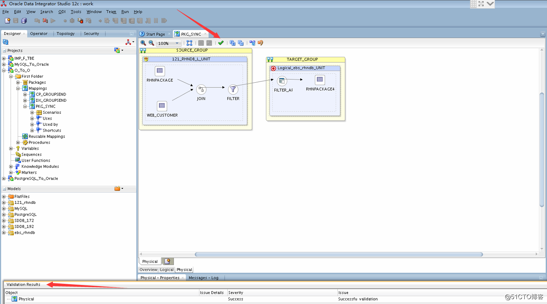Screen dimensions: 547x304
Task: Toggle the TARGET_GROUP collapse icon
Action: pyautogui.click(x=270, y=59)
